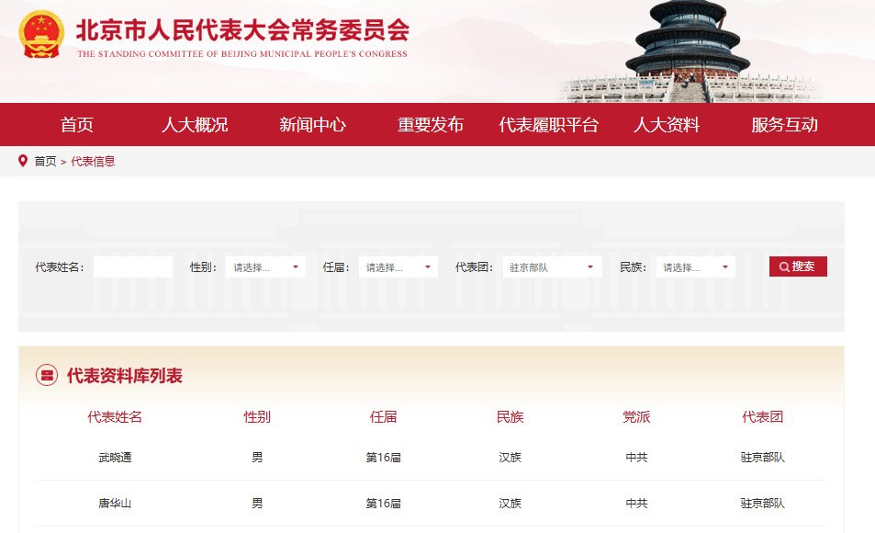Click the 党派 column header
Image resolution: width=875 pixels, height=533 pixels.
[636, 417]
